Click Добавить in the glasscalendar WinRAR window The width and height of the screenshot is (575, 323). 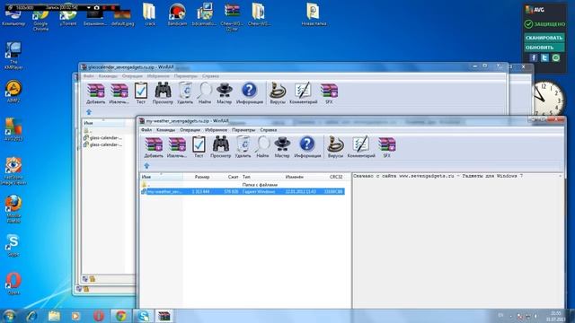[x=96, y=93]
